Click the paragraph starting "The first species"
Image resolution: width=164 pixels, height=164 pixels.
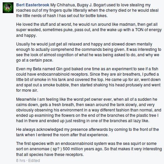89,149
